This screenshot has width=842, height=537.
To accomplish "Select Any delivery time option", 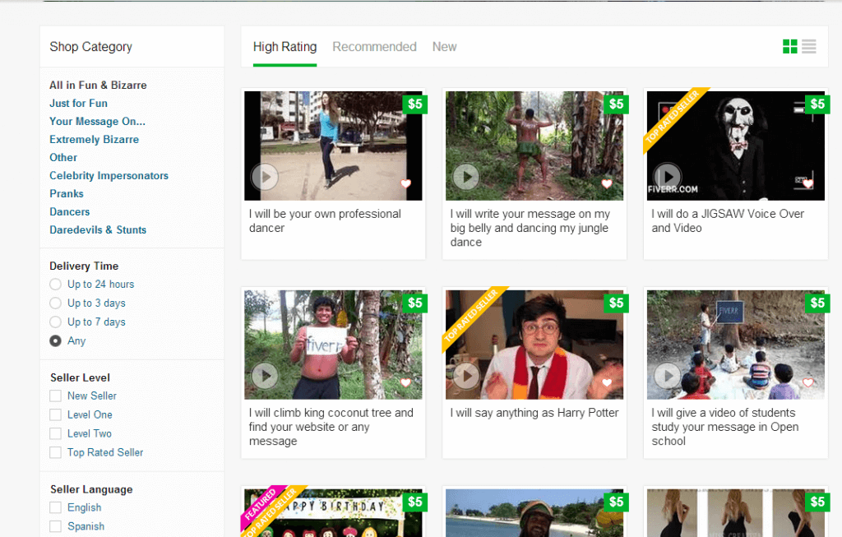I will 55,340.
